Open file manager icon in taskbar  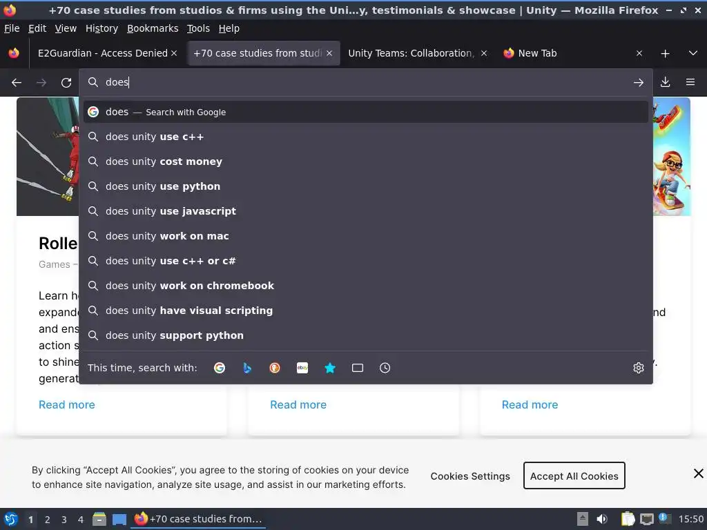point(99,519)
